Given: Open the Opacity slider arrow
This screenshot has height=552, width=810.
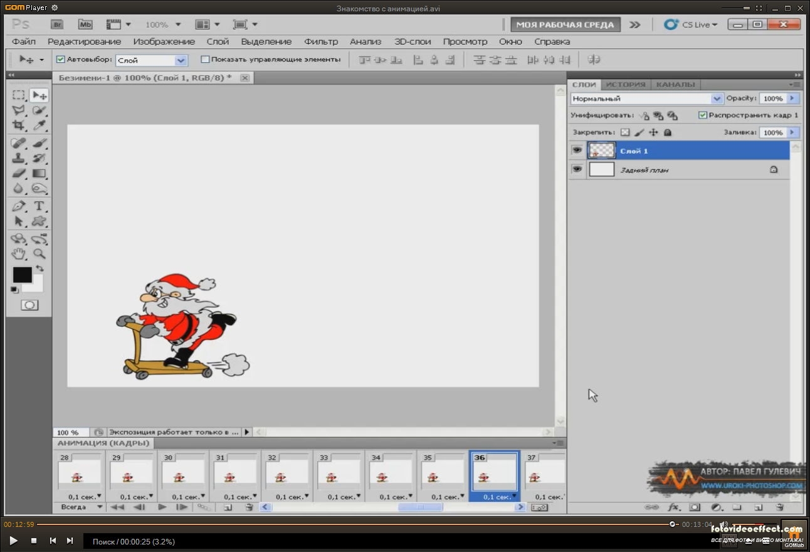Looking at the screenshot, I should pyautogui.click(x=793, y=98).
